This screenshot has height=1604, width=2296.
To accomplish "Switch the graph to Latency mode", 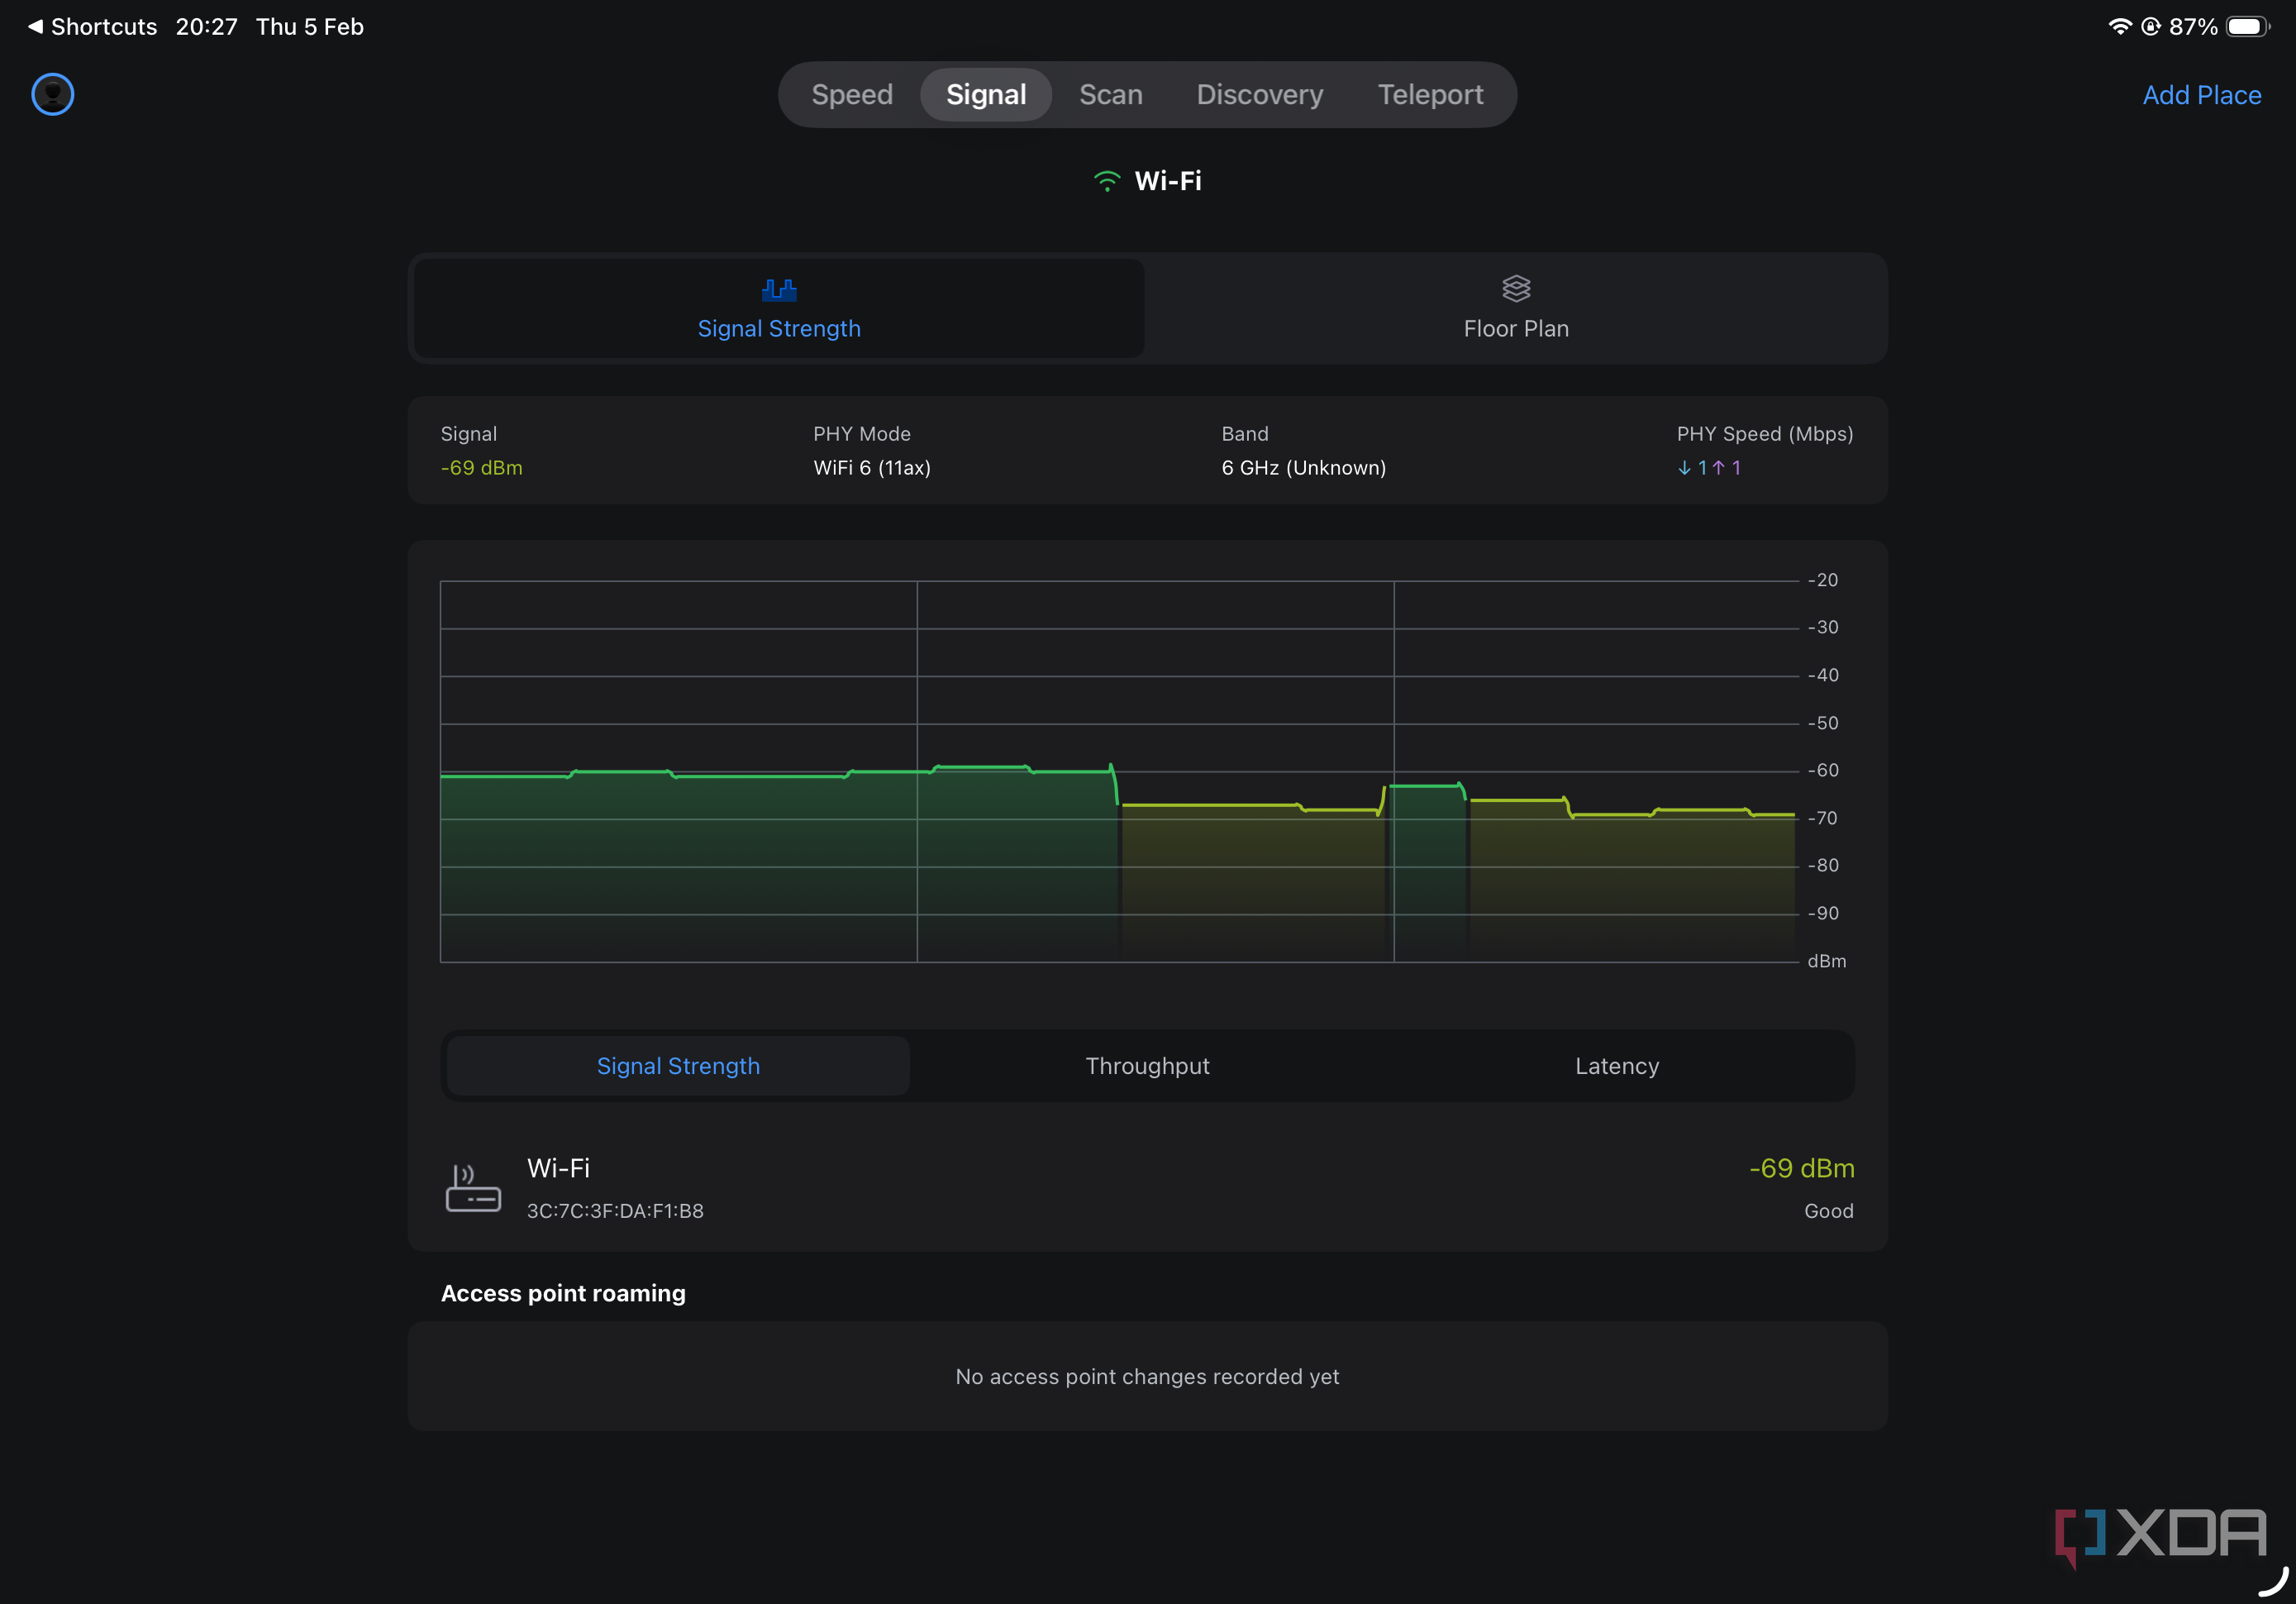I will point(1616,1066).
